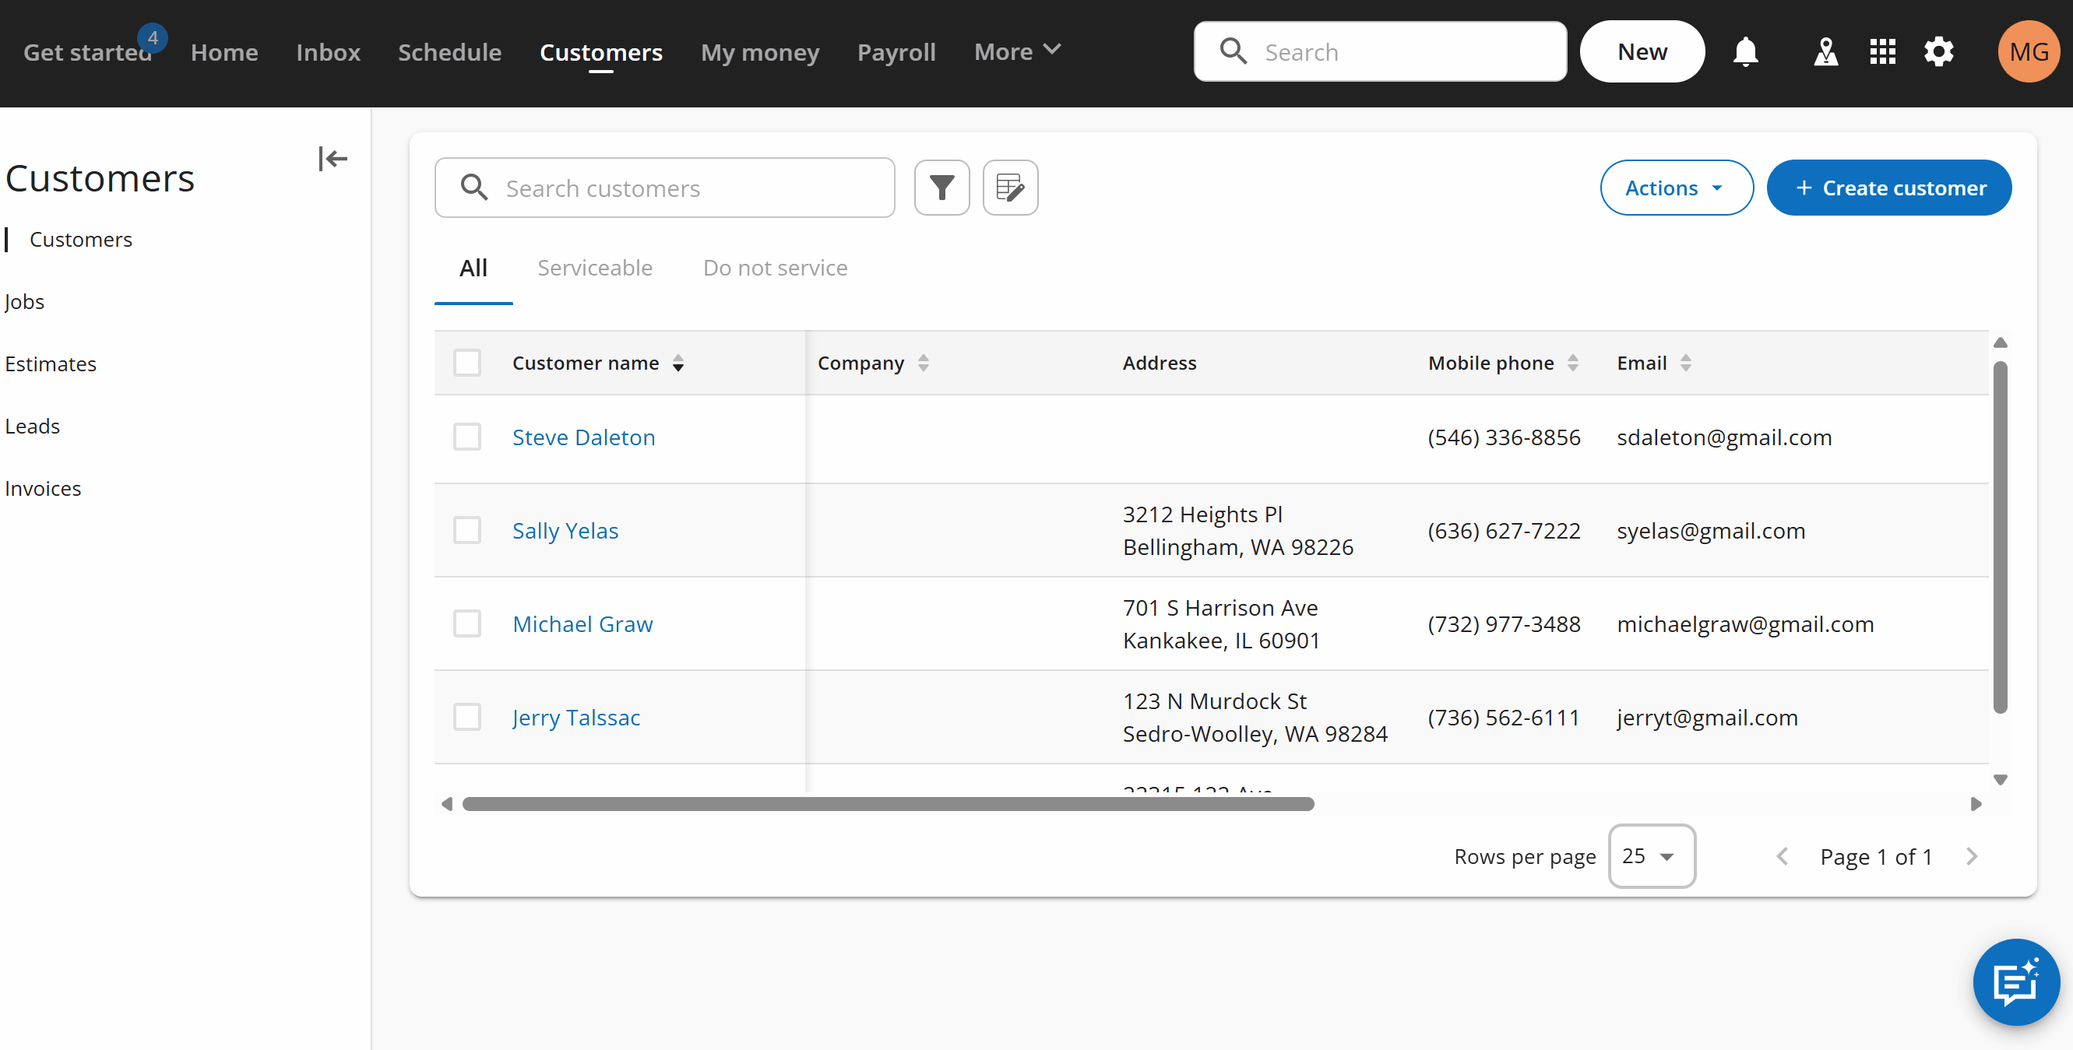Sort by Company column arrows
The height and width of the screenshot is (1050, 2073).
pyautogui.click(x=923, y=363)
